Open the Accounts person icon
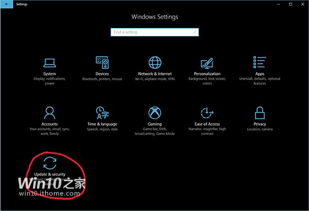 tap(49, 113)
